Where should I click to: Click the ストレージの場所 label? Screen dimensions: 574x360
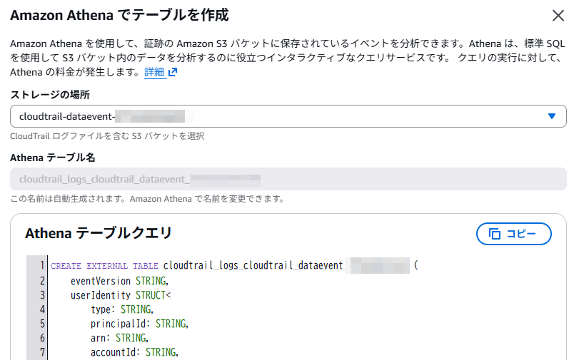coord(50,95)
